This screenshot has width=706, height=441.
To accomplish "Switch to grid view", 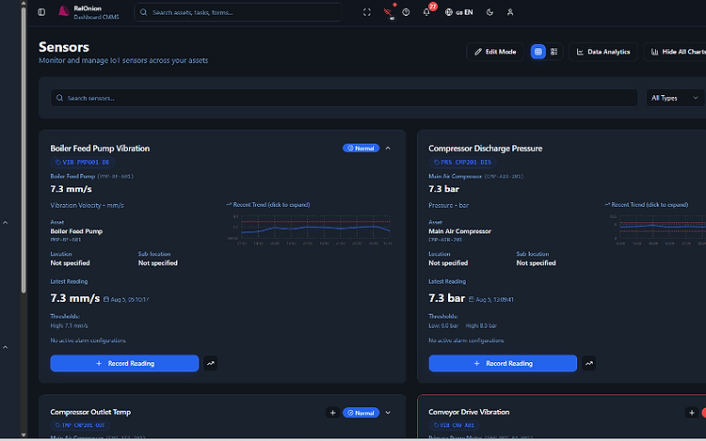I will point(538,52).
